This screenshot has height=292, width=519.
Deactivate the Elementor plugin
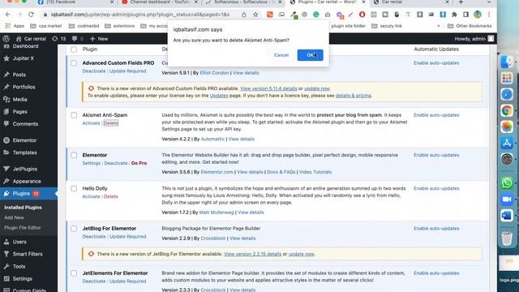tap(115, 163)
